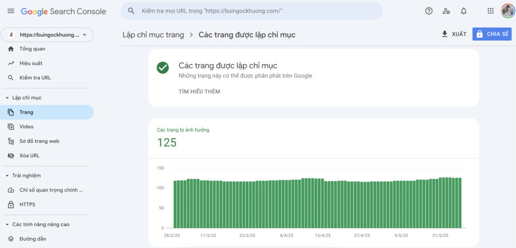The image size is (516, 248).
Task: Open the Help question mark icon
Action: tap(429, 11)
